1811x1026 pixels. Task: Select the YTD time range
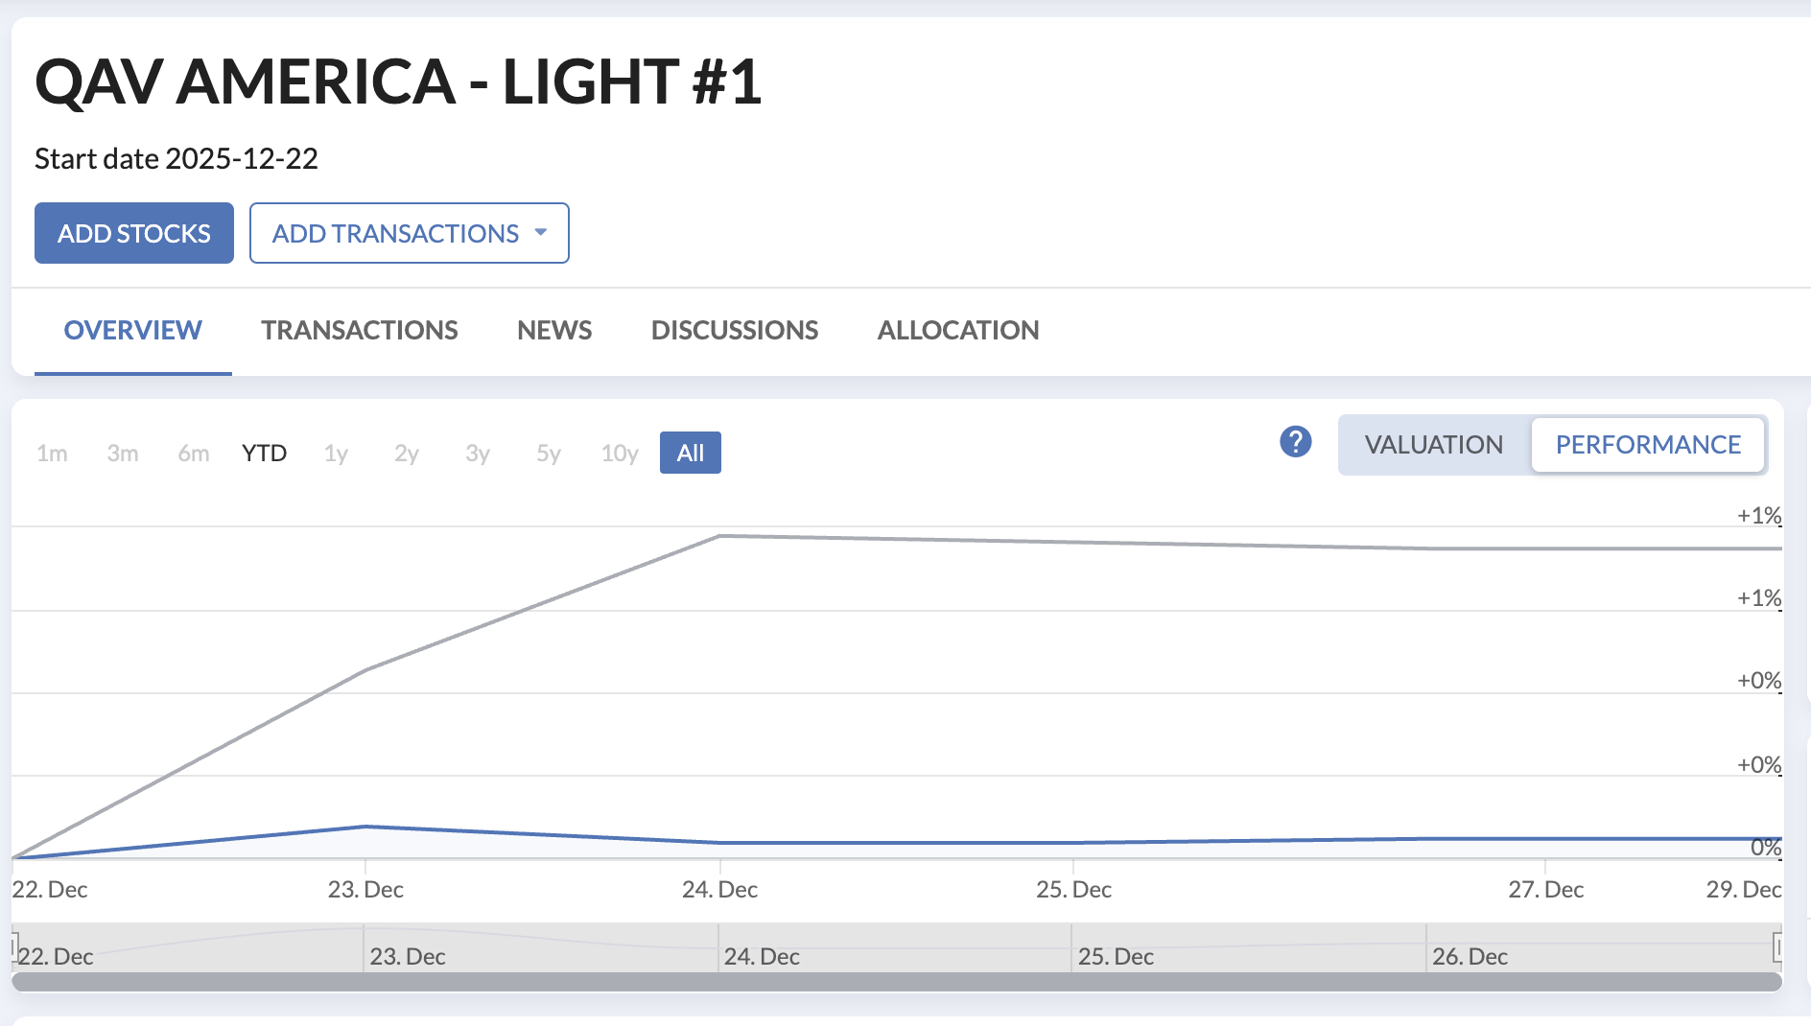[264, 453]
